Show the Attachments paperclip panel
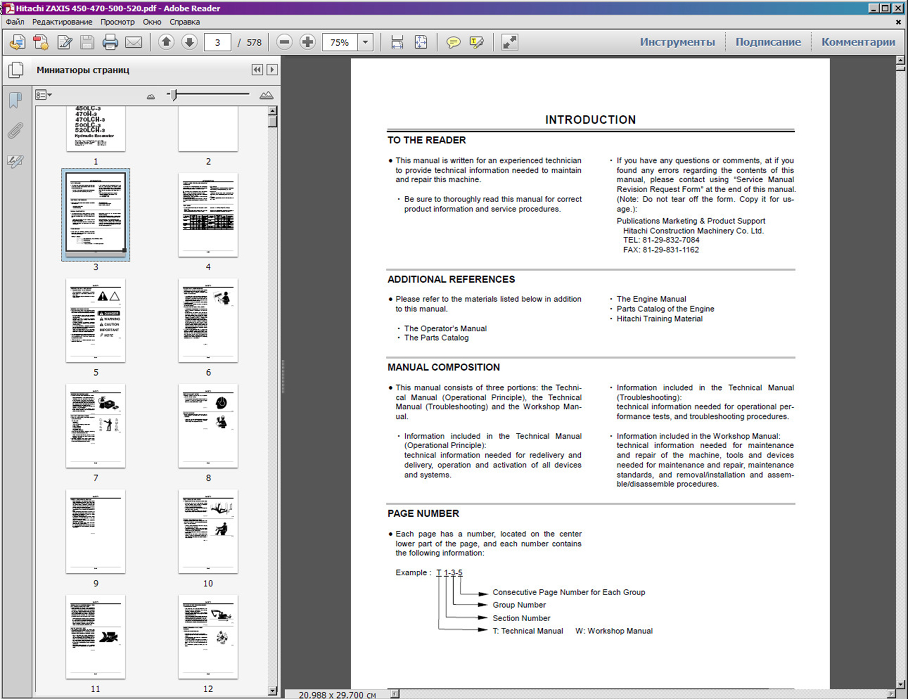This screenshot has width=908, height=699. pyautogui.click(x=16, y=130)
